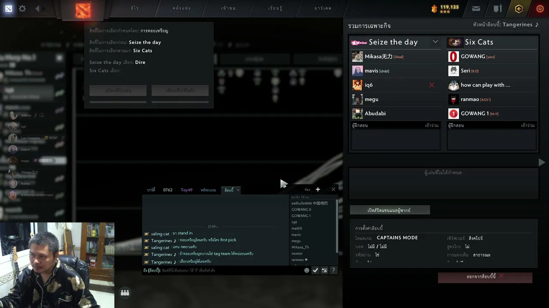This screenshot has height=308, width=549.
Task: Click the red power quit icon
Action: 540,9
